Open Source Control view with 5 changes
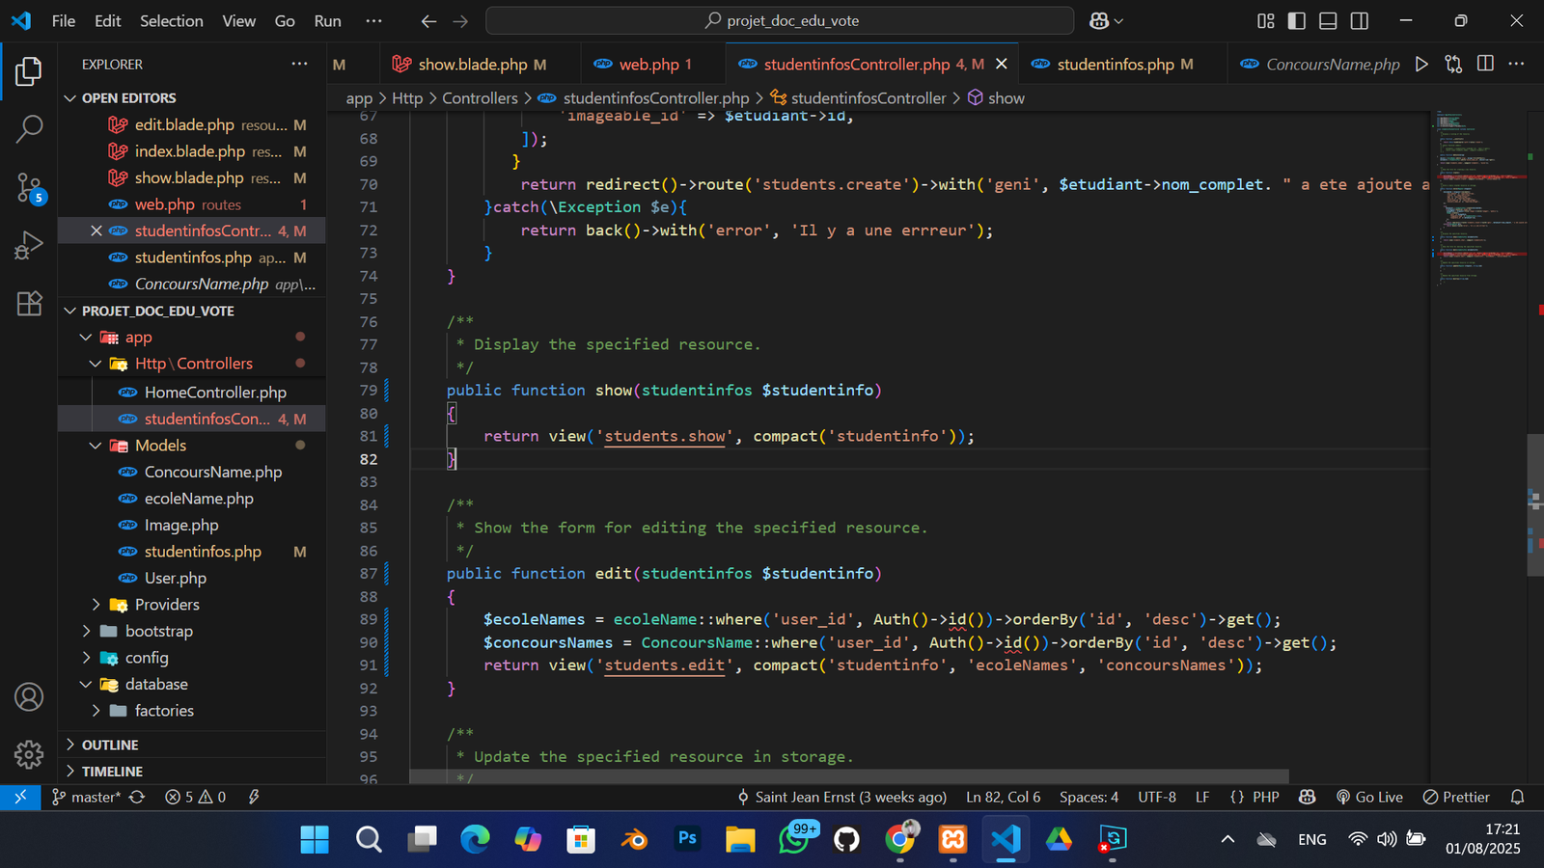Viewport: 1544px width, 868px height. pos(29,187)
